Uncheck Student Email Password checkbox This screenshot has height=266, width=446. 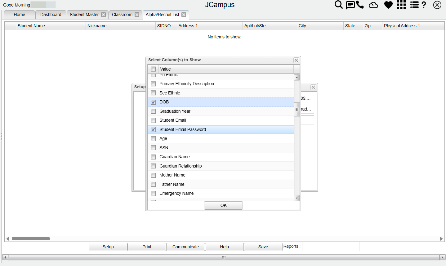coord(153,129)
